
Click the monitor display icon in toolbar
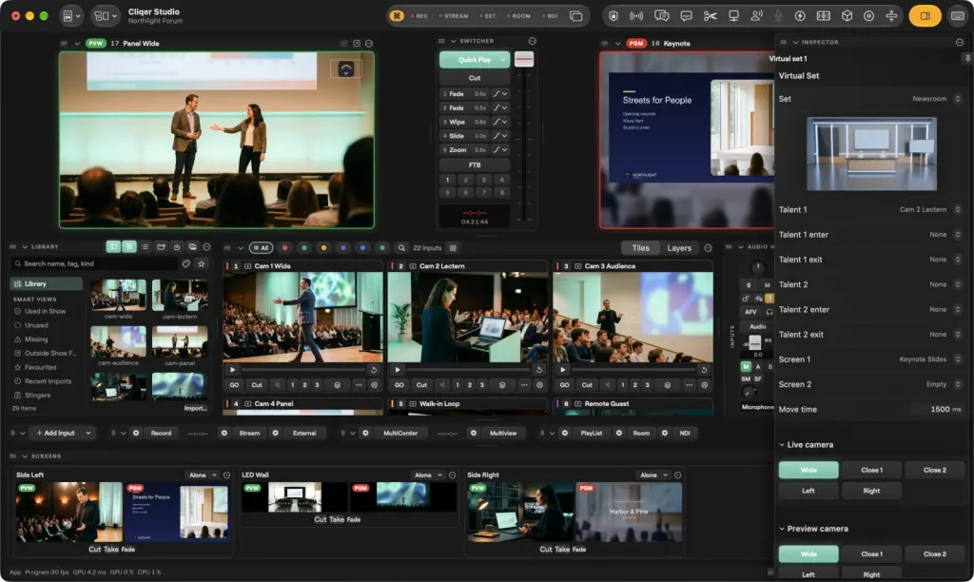[733, 16]
